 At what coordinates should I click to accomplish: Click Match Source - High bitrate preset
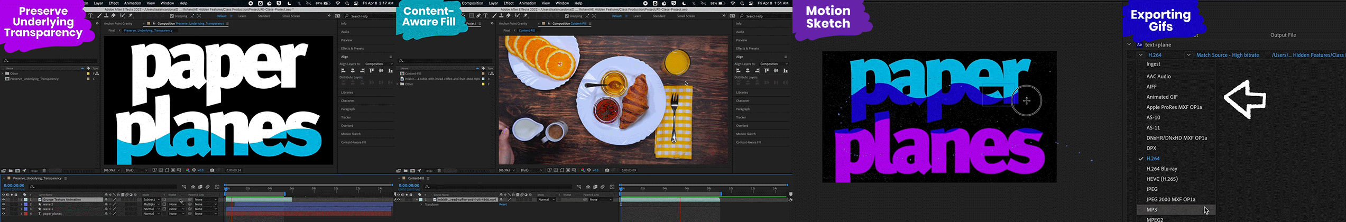pyautogui.click(x=1227, y=55)
